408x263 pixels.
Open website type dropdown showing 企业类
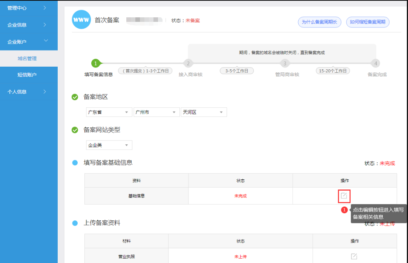point(109,145)
